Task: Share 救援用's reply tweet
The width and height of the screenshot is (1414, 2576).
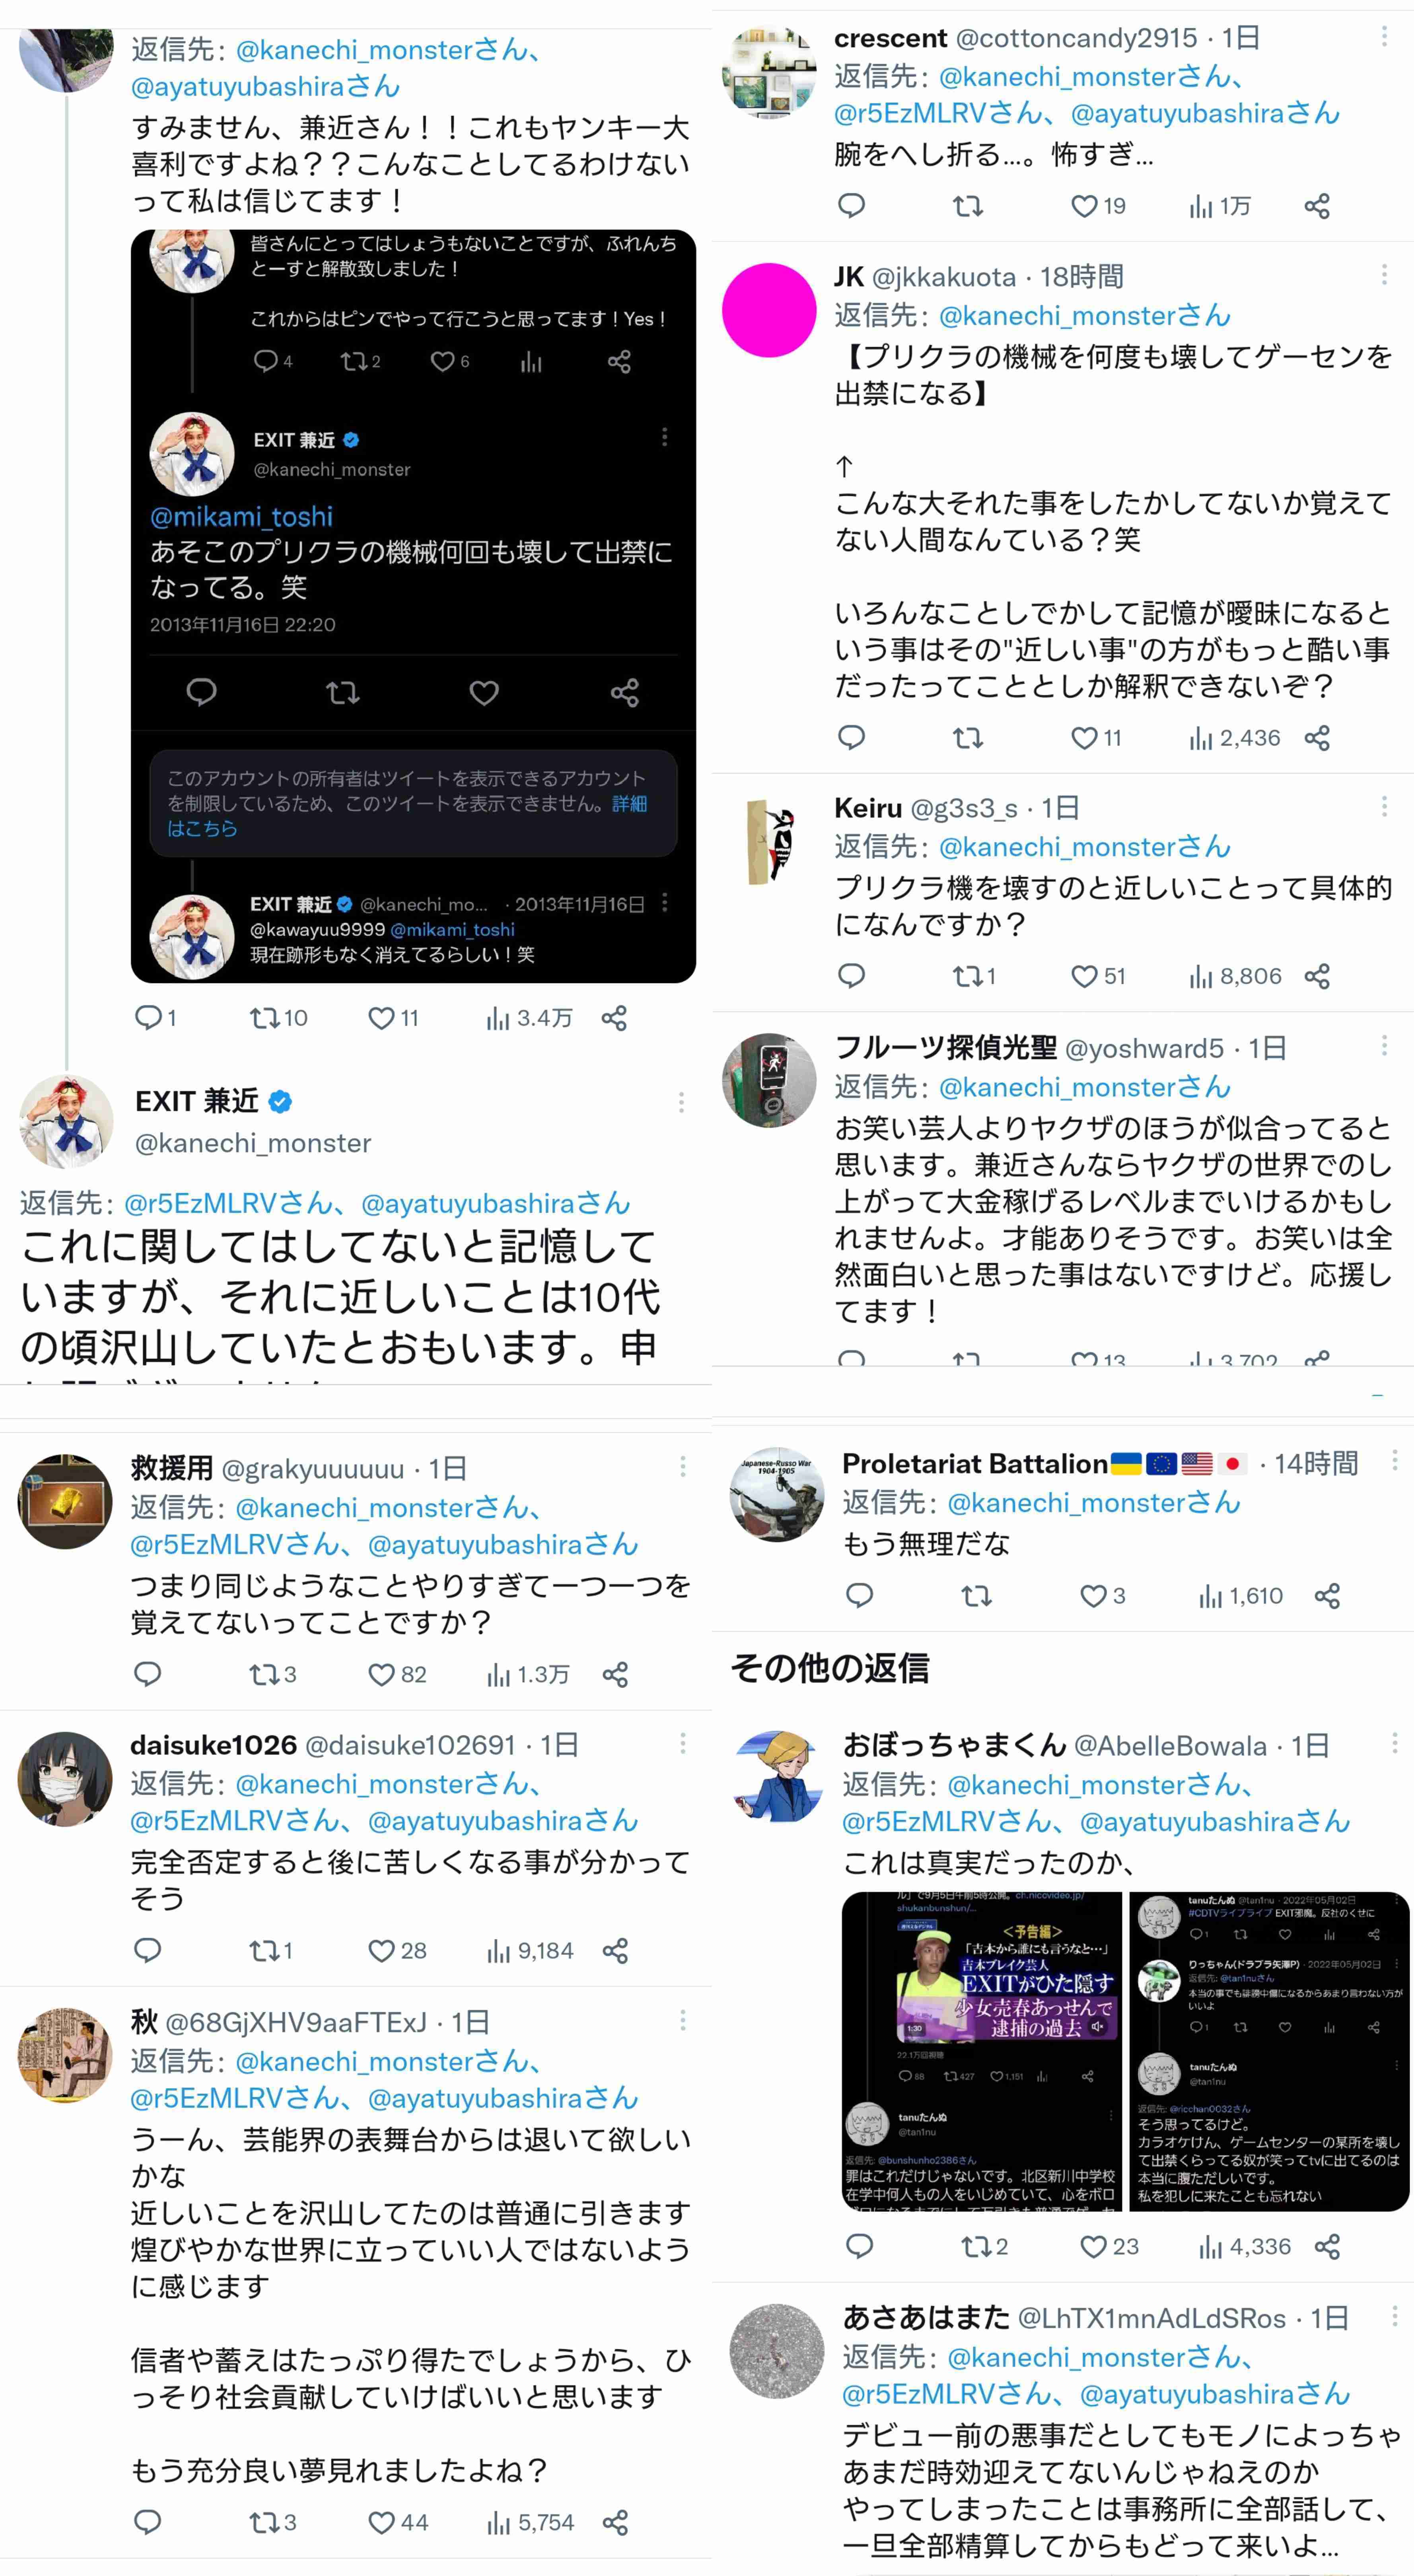Action: click(615, 1674)
